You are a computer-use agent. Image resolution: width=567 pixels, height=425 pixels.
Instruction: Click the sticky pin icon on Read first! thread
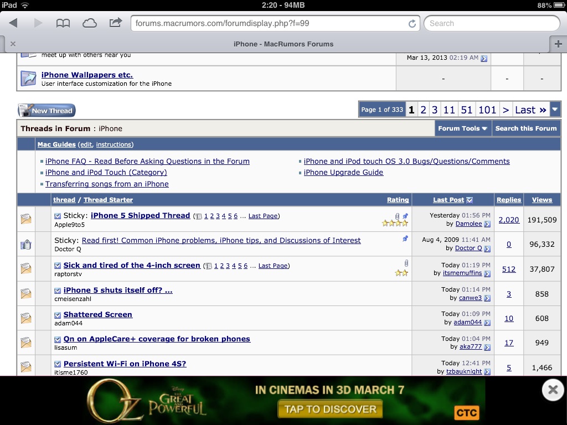click(x=405, y=239)
